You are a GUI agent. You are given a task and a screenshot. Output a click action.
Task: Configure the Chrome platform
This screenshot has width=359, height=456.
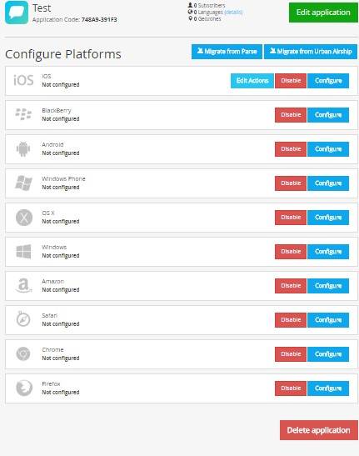coord(328,354)
